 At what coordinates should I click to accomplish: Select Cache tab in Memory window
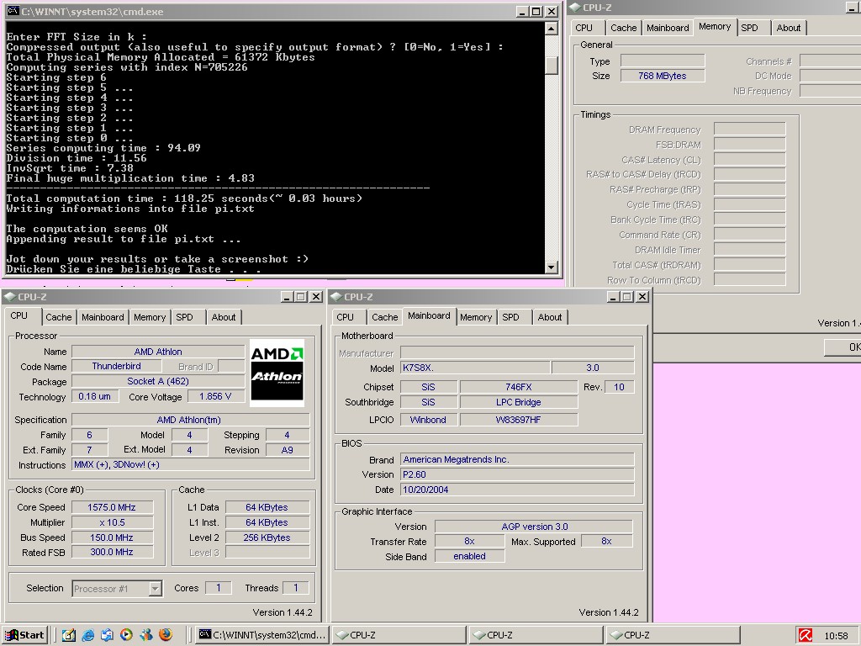pyautogui.click(x=623, y=28)
